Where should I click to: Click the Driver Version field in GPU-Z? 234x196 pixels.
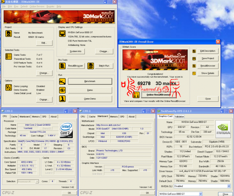tap(202, 171)
